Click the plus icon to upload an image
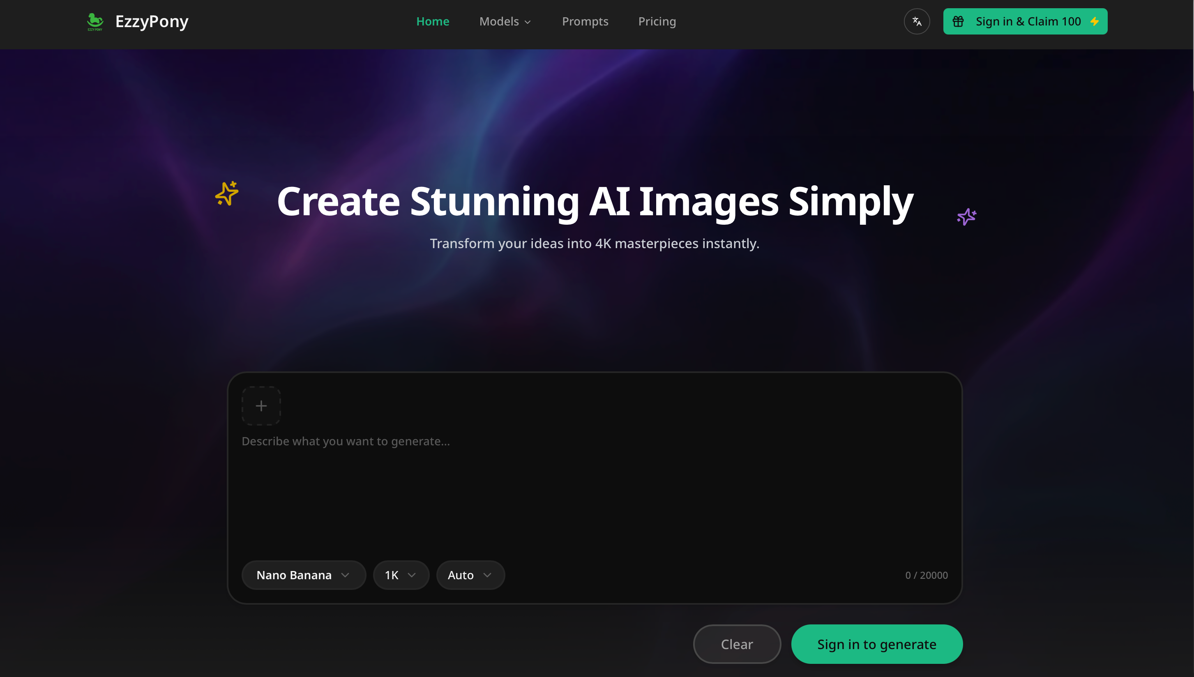 (x=261, y=405)
